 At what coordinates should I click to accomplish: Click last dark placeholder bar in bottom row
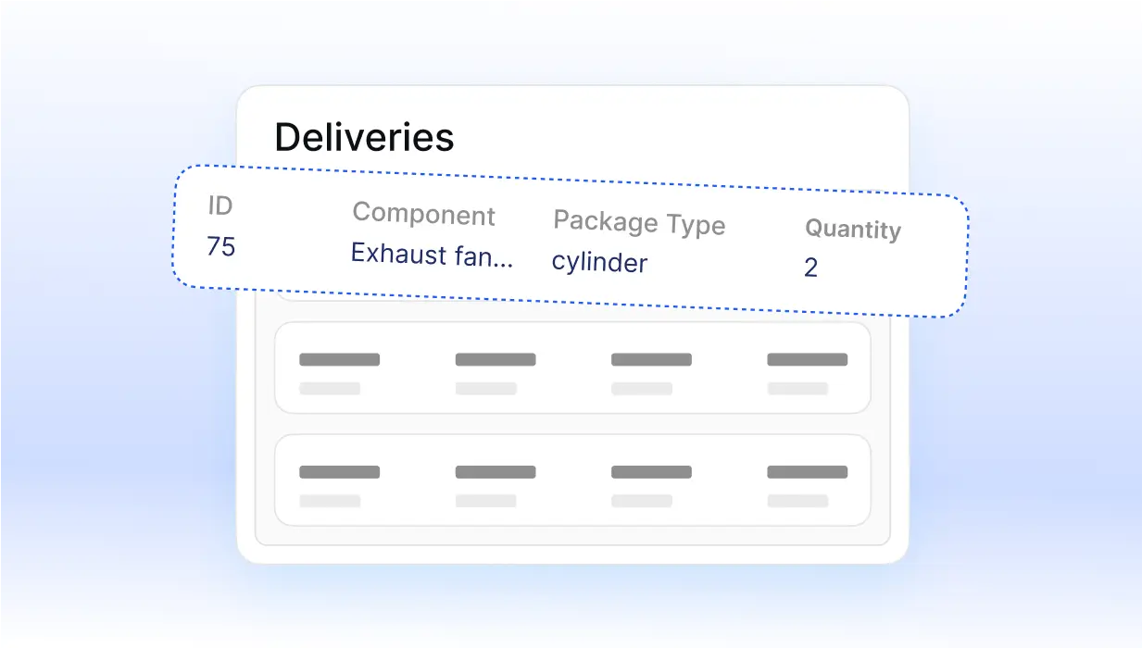(807, 472)
